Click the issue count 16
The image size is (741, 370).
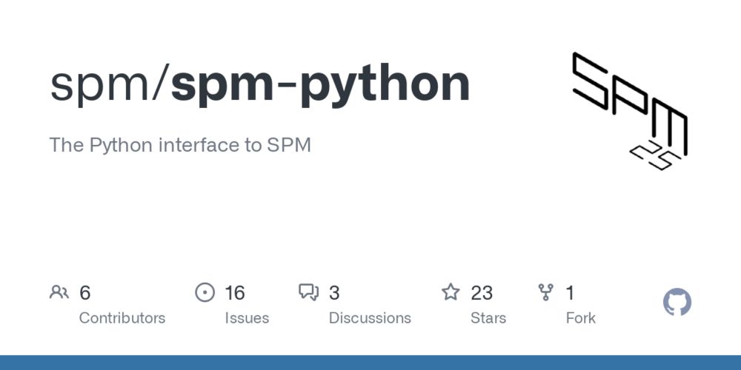(234, 293)
